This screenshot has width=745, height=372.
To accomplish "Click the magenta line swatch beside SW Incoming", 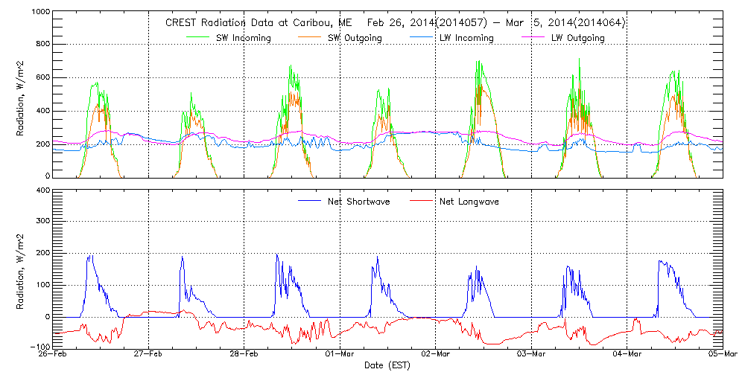I will [x=198, y=37].
